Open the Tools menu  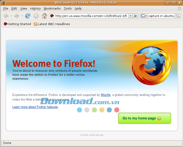pyautogui.click(x=68, y=8)
